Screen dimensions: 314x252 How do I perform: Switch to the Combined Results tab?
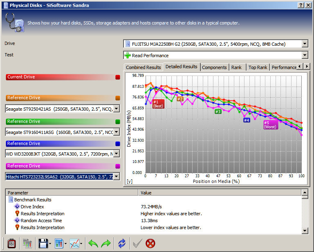(144, 67)
